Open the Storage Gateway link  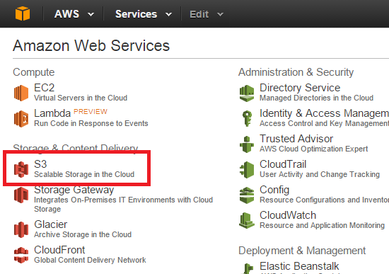(x=74, y=190)
